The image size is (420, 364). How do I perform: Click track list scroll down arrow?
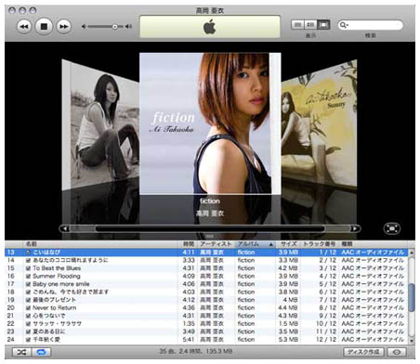412,340
